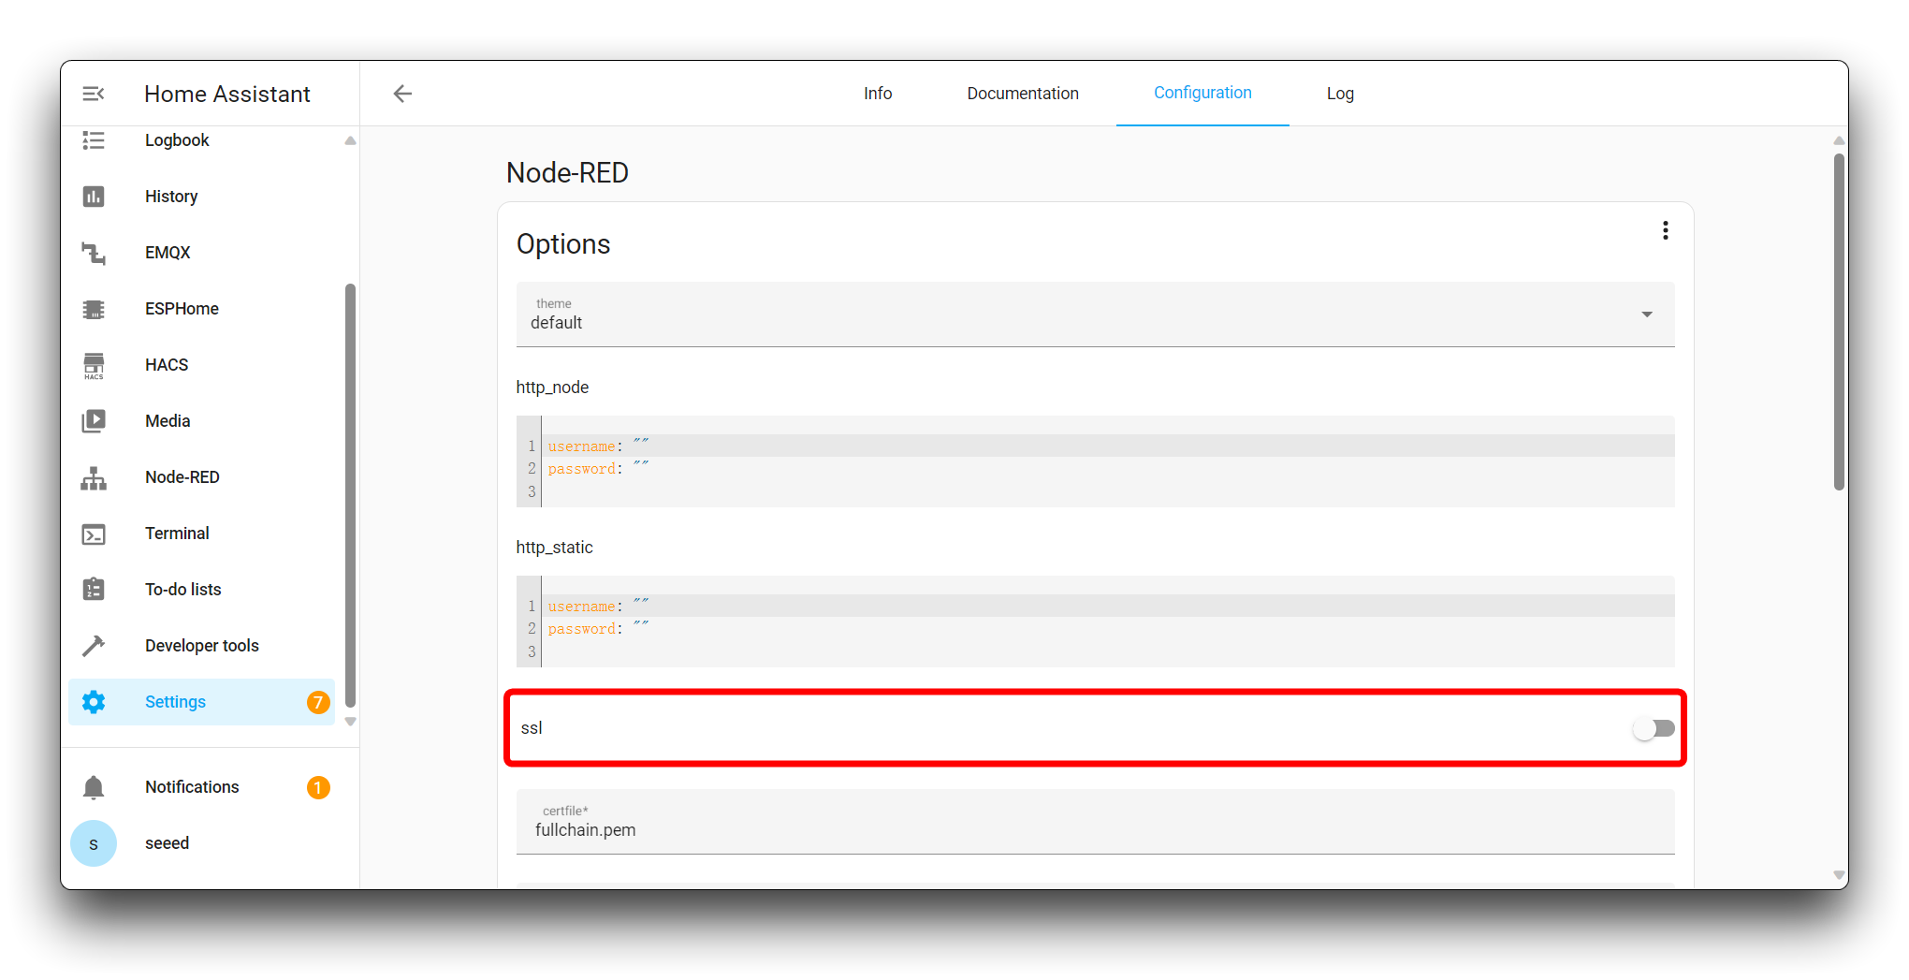Click the Notifications bell icon
The height and width of the screenshot is (980, 1909).
point(94,787)
